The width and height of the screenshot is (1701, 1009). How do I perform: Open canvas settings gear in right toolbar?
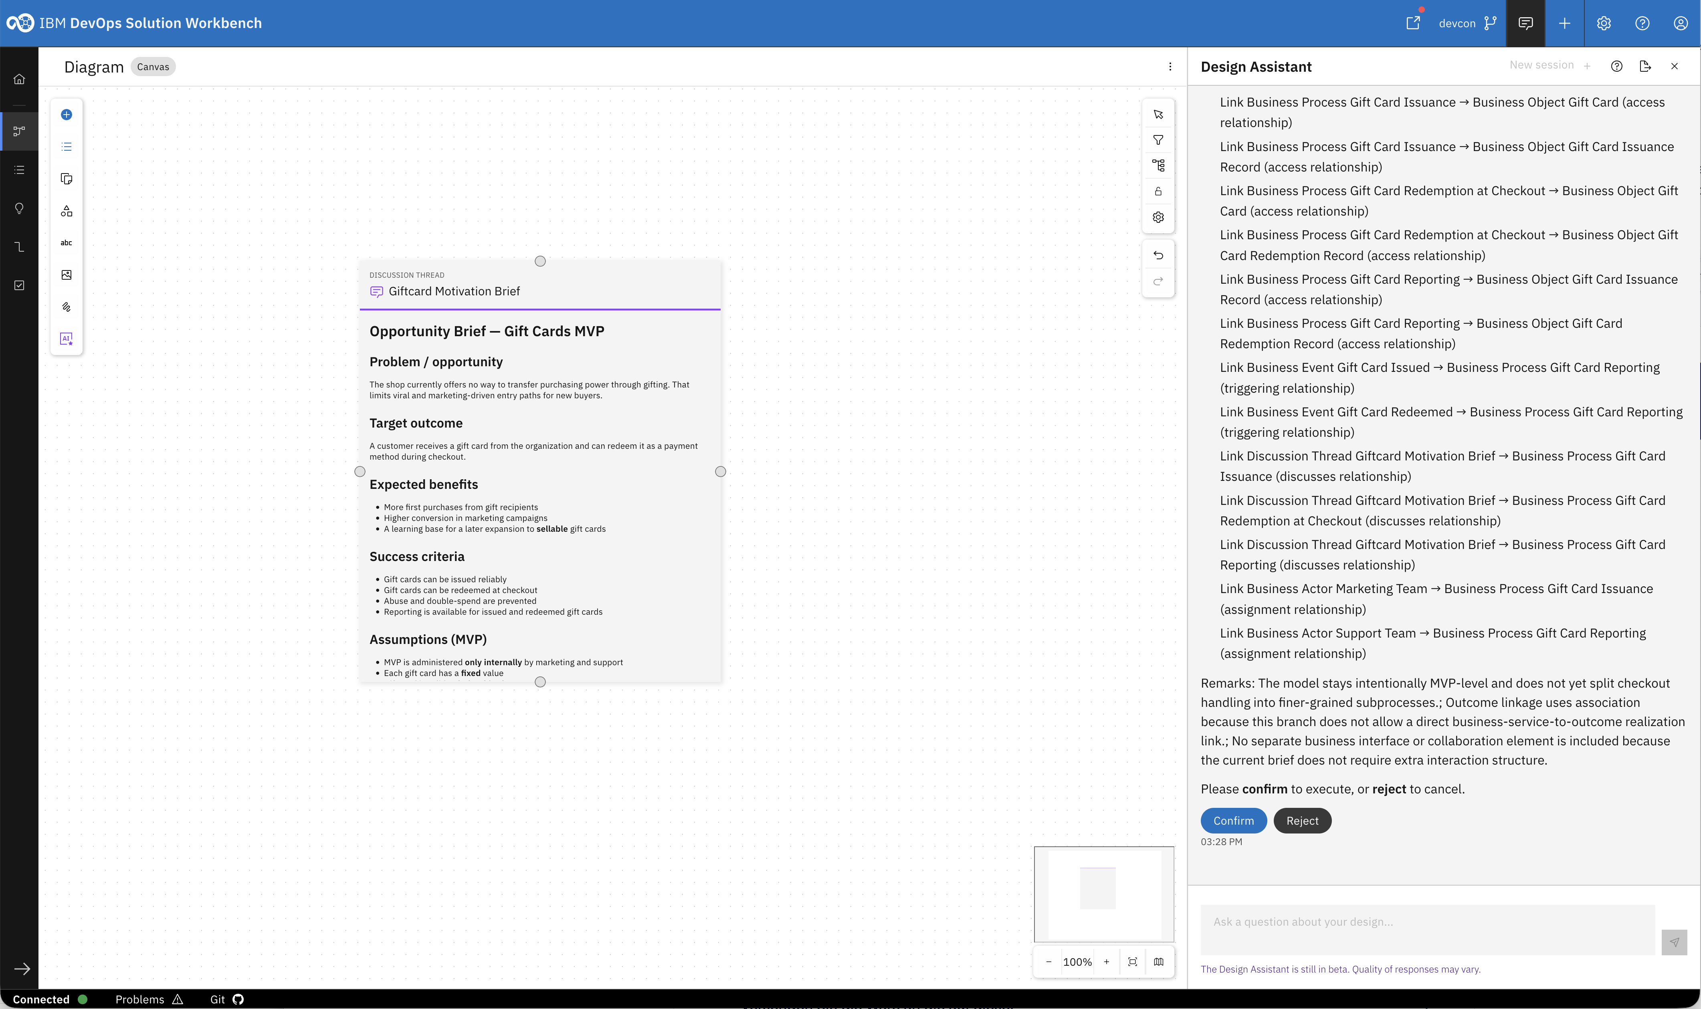[x=1158, y=217]
